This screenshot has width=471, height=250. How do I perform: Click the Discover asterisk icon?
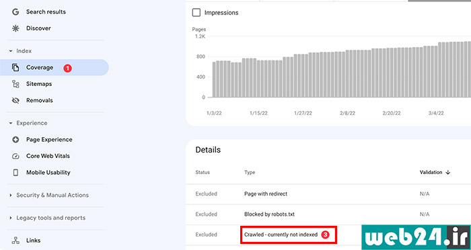15,28
